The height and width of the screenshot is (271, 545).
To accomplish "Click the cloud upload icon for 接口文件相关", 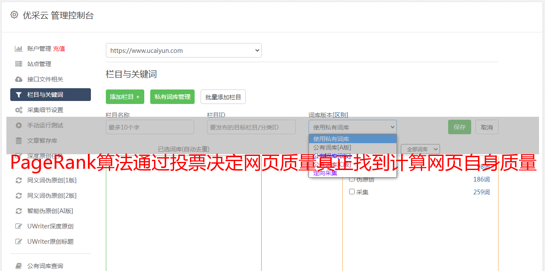I will [x=19, y=79].
